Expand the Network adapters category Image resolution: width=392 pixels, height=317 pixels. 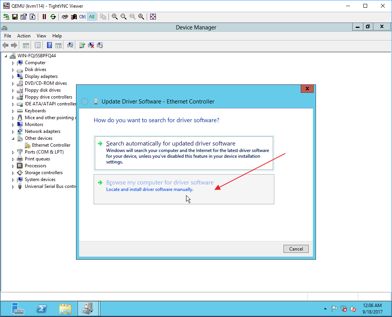tap(13, 132)
